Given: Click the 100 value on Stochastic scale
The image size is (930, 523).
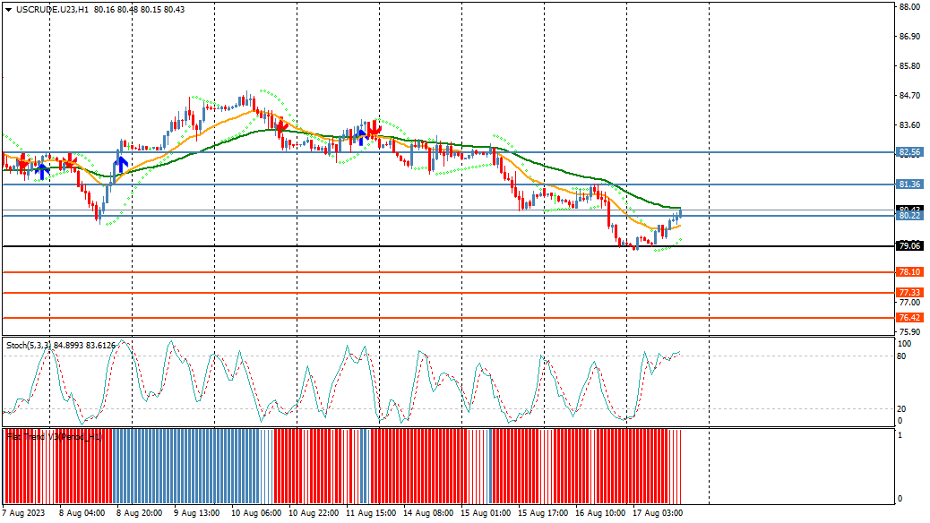Looking at the screenshot, I should [904, 344].
